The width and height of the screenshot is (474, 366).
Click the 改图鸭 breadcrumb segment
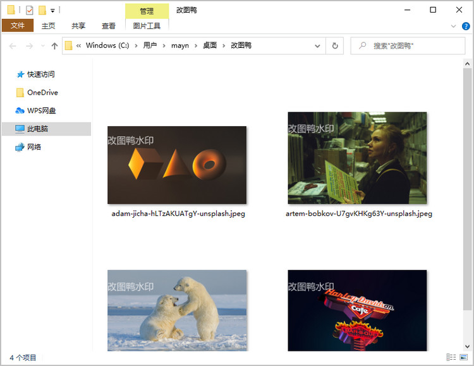241,45
